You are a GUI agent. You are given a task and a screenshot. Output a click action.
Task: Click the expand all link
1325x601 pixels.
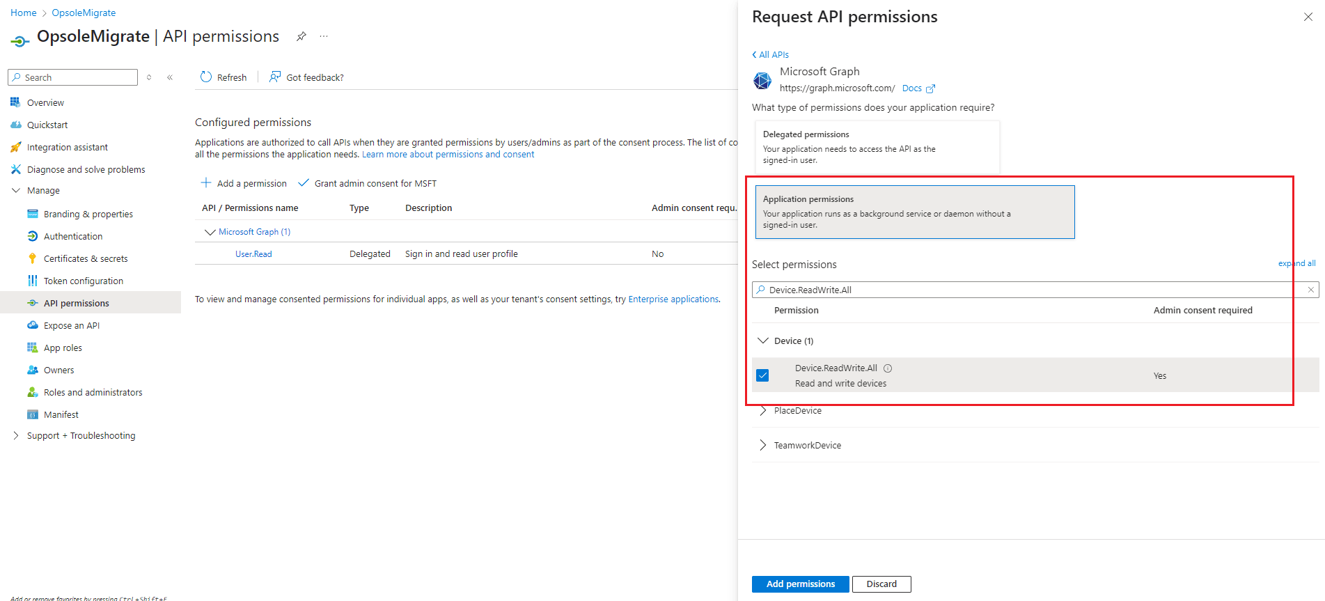coord(1296,263)
